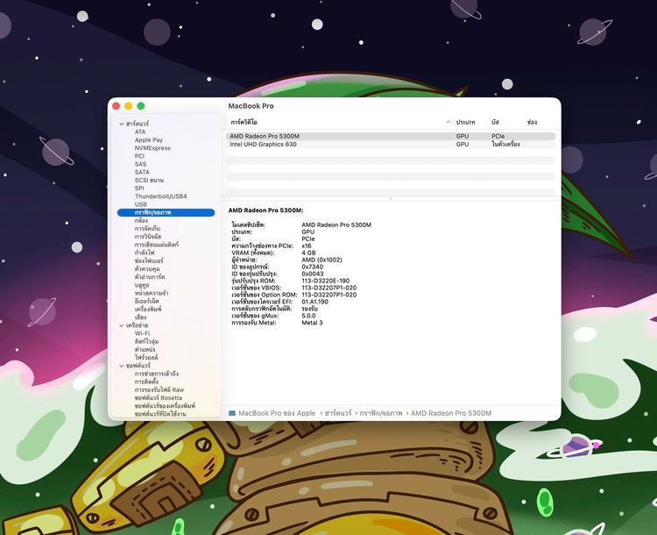
Task: Click ในตัวเครื่อง bus cell of Intel row
Action: point(505,144)
